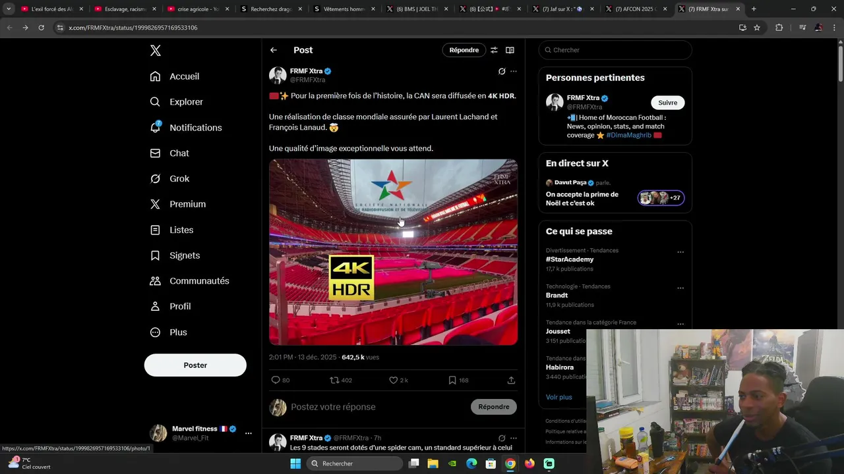The image size is (844, 474).
Task: Open options for Brandt trend
Action: coord(680,288)
